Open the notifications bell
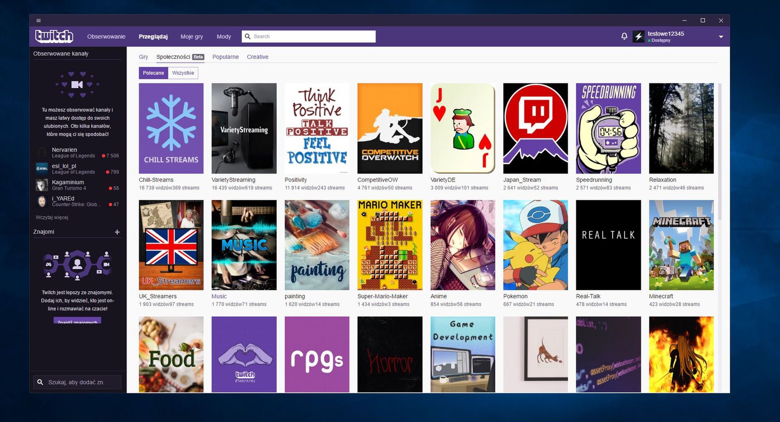 (x=624, y=36)
